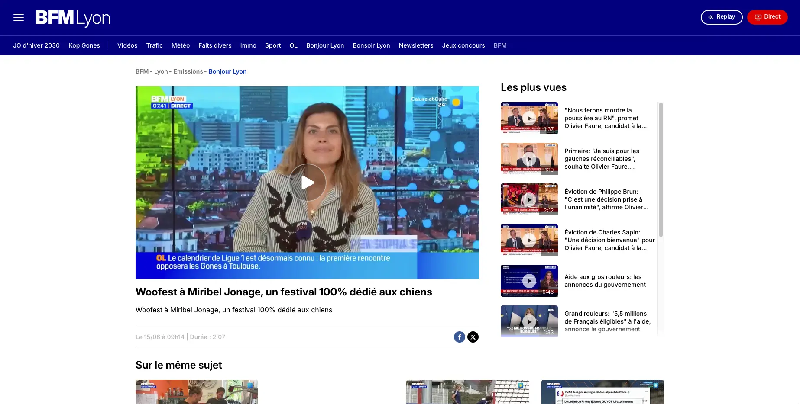Open 'Nous ferons mordre la poussière au RN' title
The height and width of the screenshot is (404, 800).
click(x=606, y=118)
